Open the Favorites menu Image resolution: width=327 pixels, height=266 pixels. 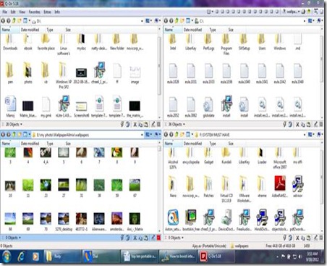[x=35, y=12]
